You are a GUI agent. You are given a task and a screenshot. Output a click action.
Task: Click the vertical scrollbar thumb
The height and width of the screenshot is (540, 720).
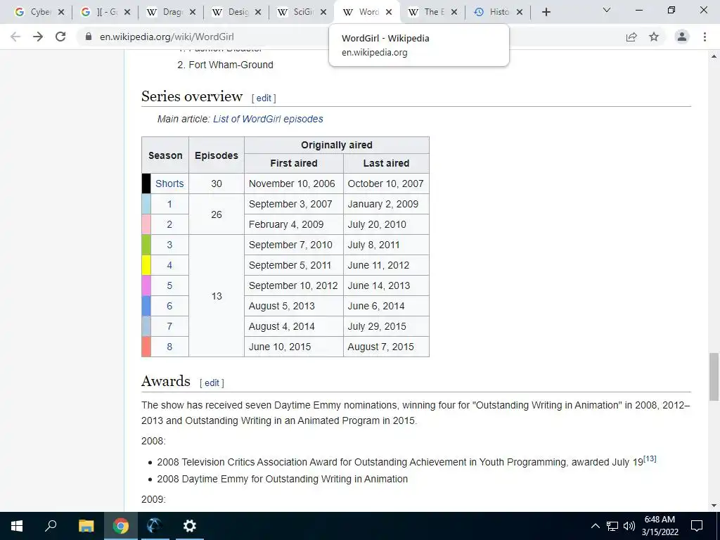click(714, 377)
